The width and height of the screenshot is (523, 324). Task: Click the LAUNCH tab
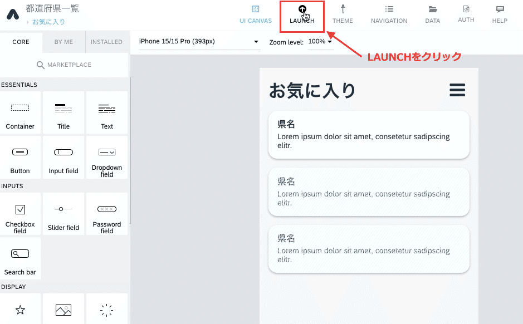click(x=302, y=14)
